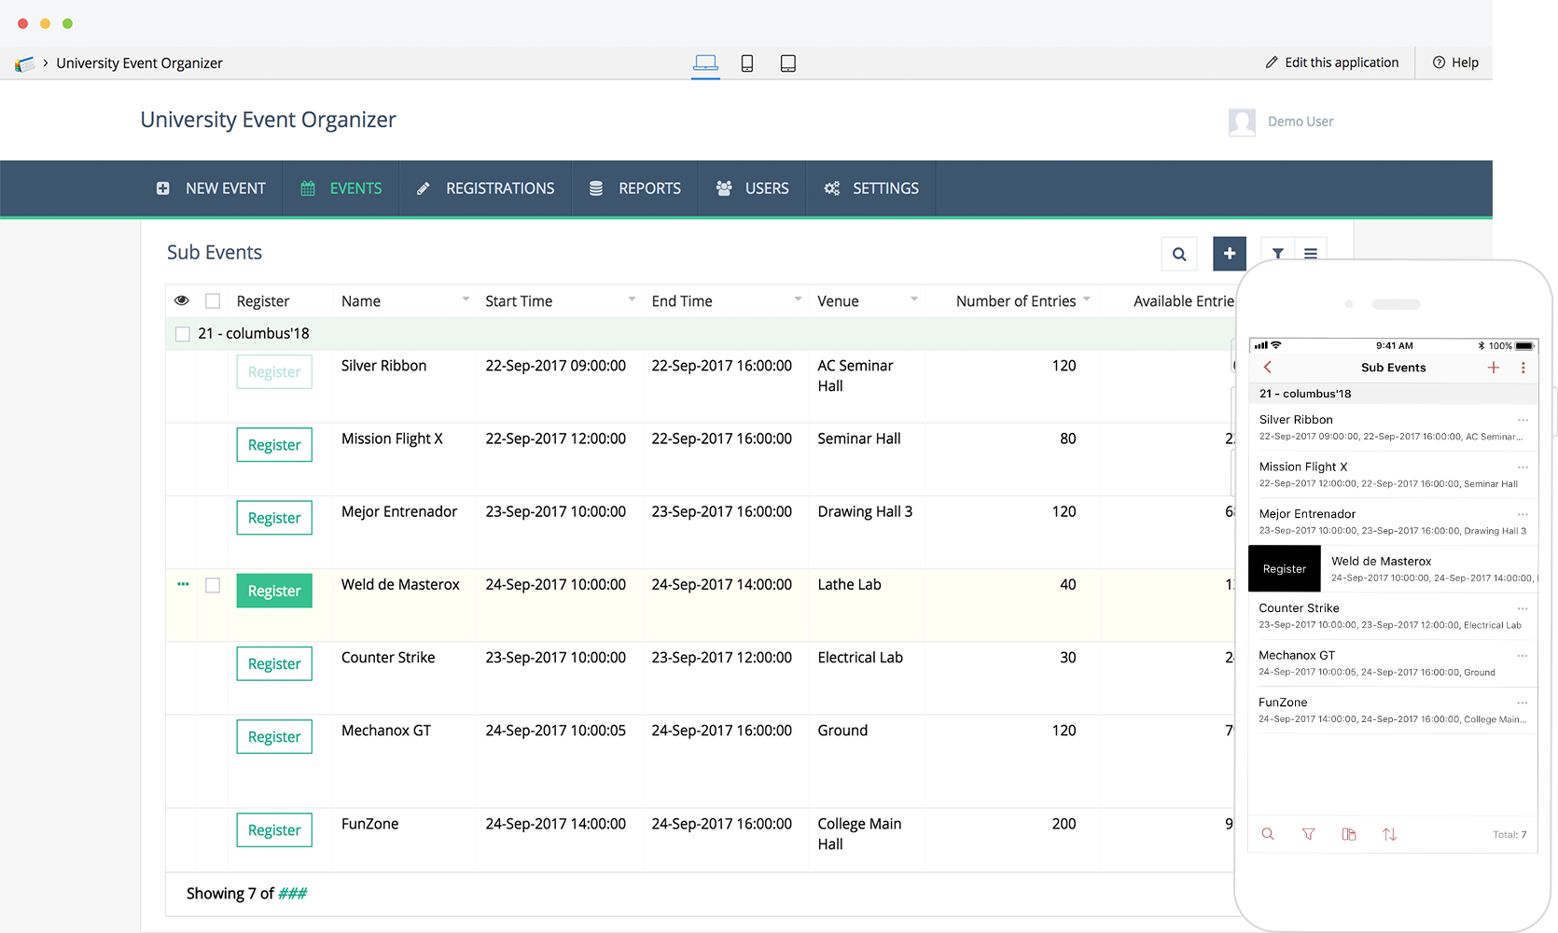Click Register for Mission Flight X
This screenshot has width=1558, height=933.
[274, 445]
